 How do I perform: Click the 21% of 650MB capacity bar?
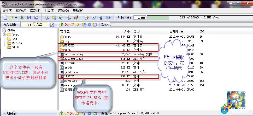coord(200,17)
